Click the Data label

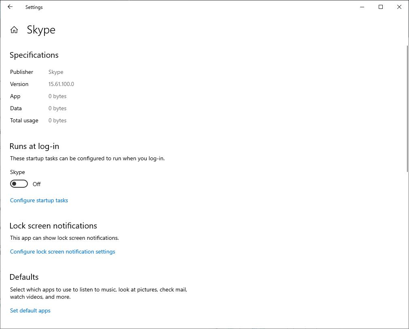[16, 108]
